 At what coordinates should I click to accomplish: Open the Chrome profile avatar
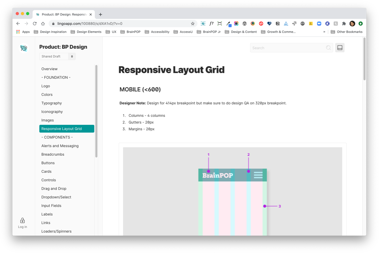point(352,23)
